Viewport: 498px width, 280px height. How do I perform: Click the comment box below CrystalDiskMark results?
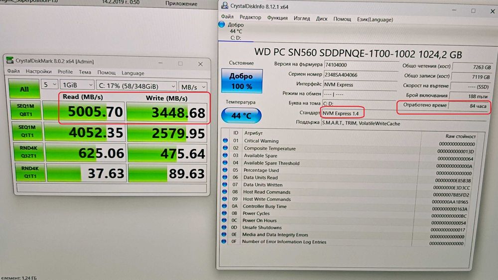click(112, 188)
